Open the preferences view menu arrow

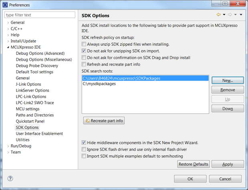240,15
